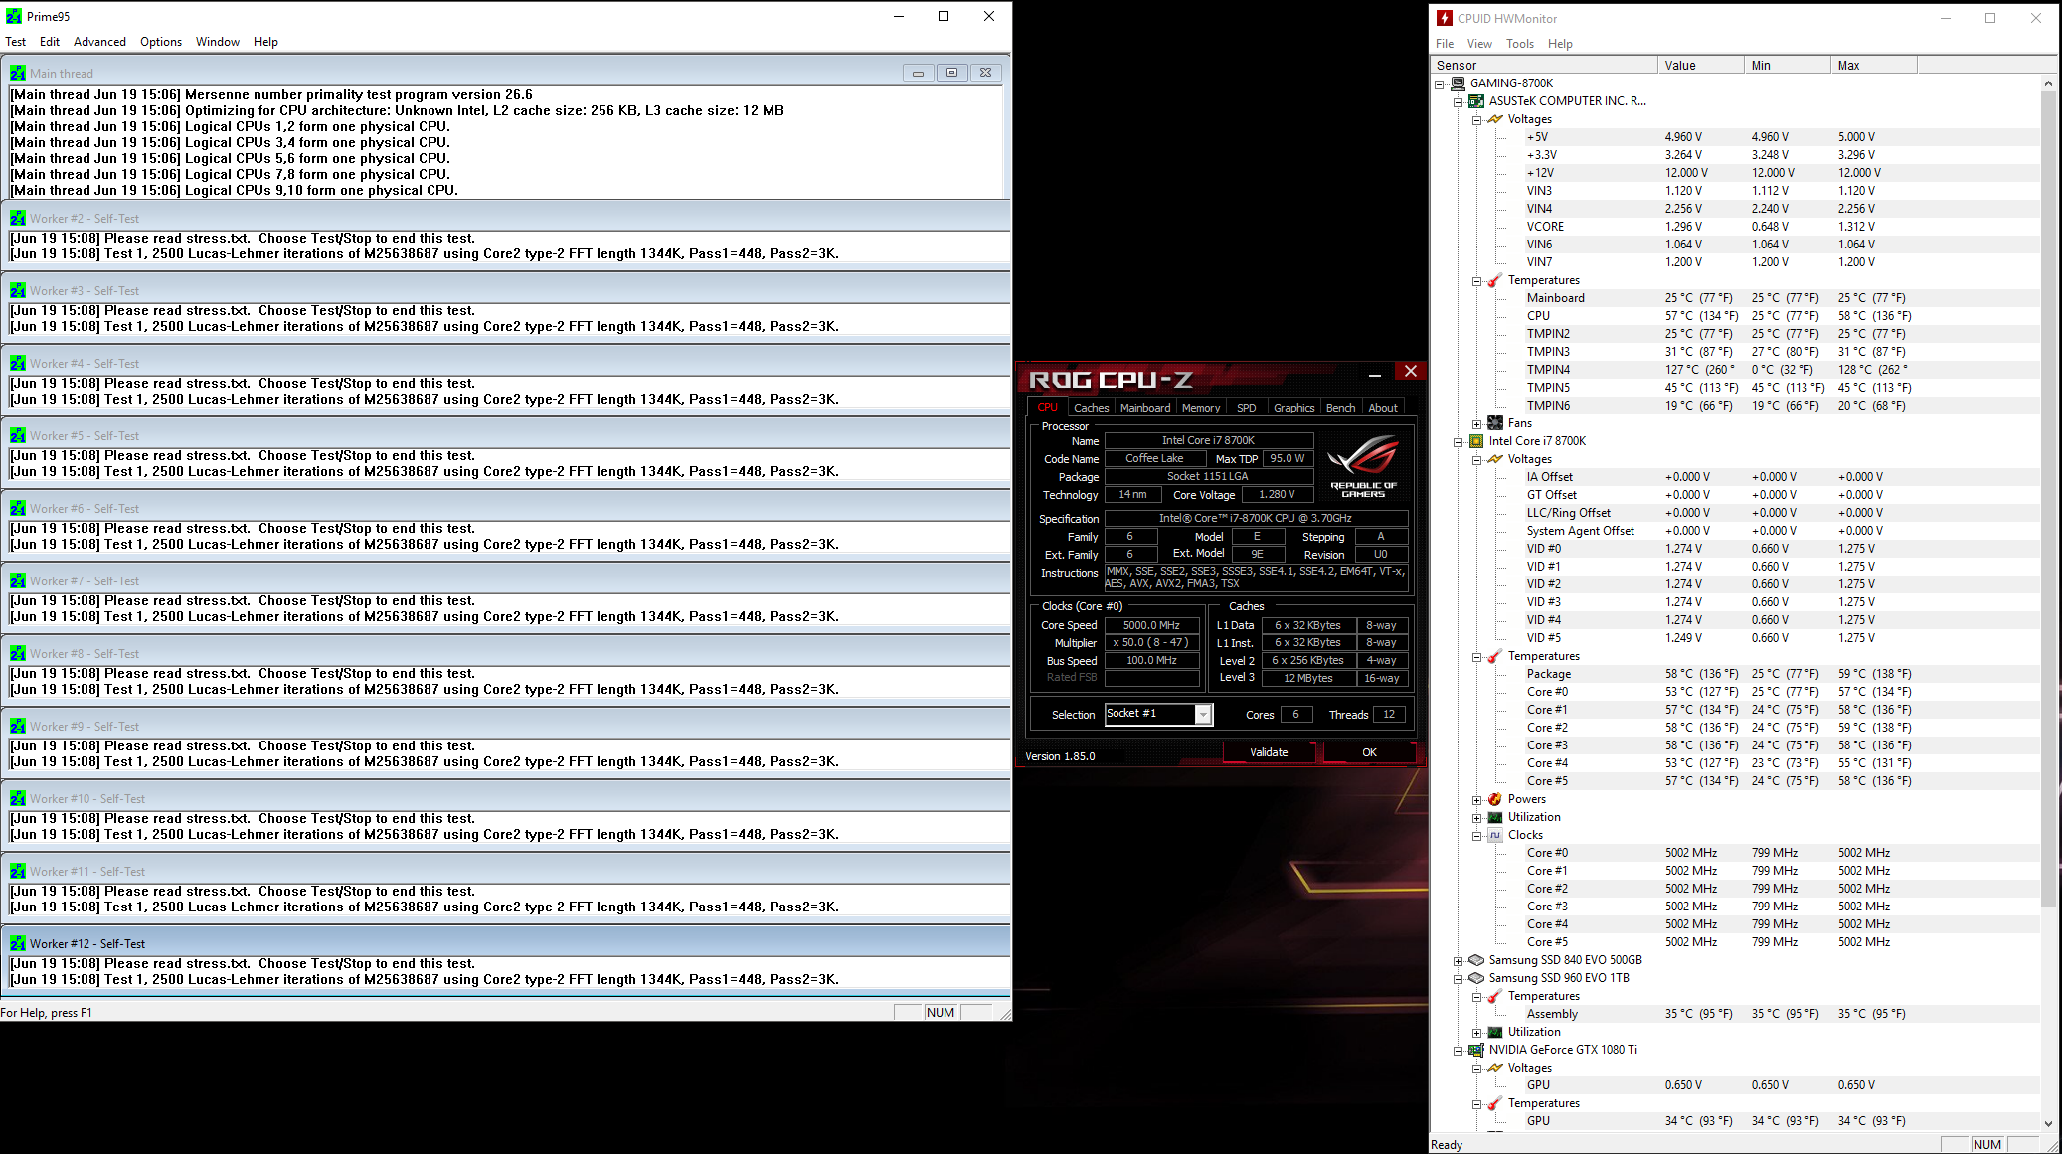Click the NVIDIA GeForce GTX 1080 Ti icon
Viewport: 2062px width, 1154px height.
pyautogui.click(x=1476, y=1050)
